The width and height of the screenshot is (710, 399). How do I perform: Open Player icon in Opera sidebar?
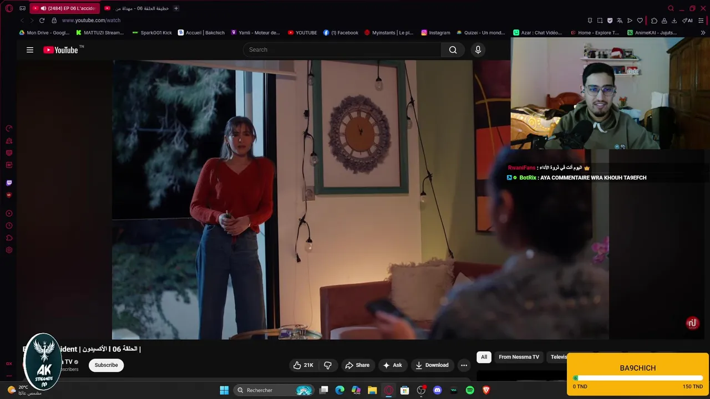tap(9, 213)
